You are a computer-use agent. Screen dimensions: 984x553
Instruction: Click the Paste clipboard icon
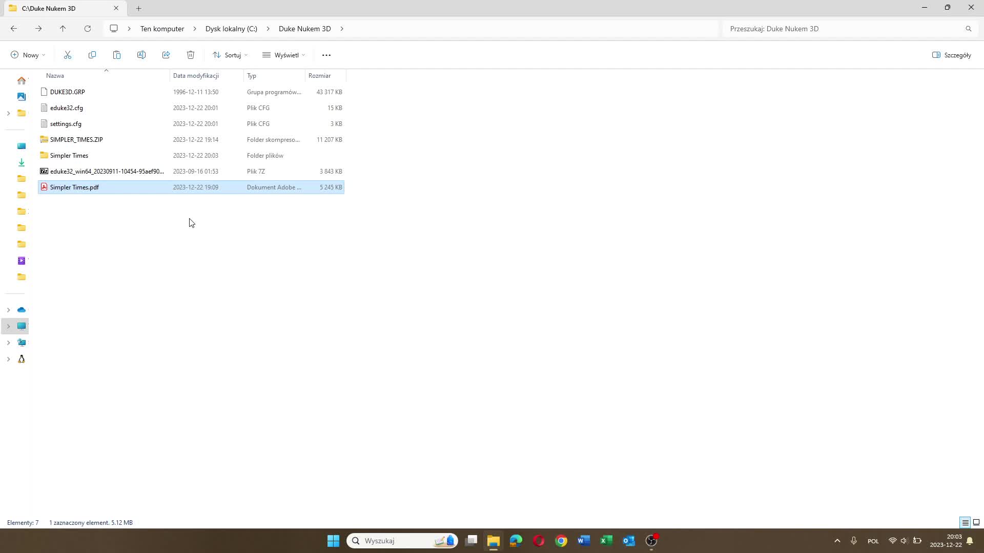pyautogui.click(x=117, y=55)
